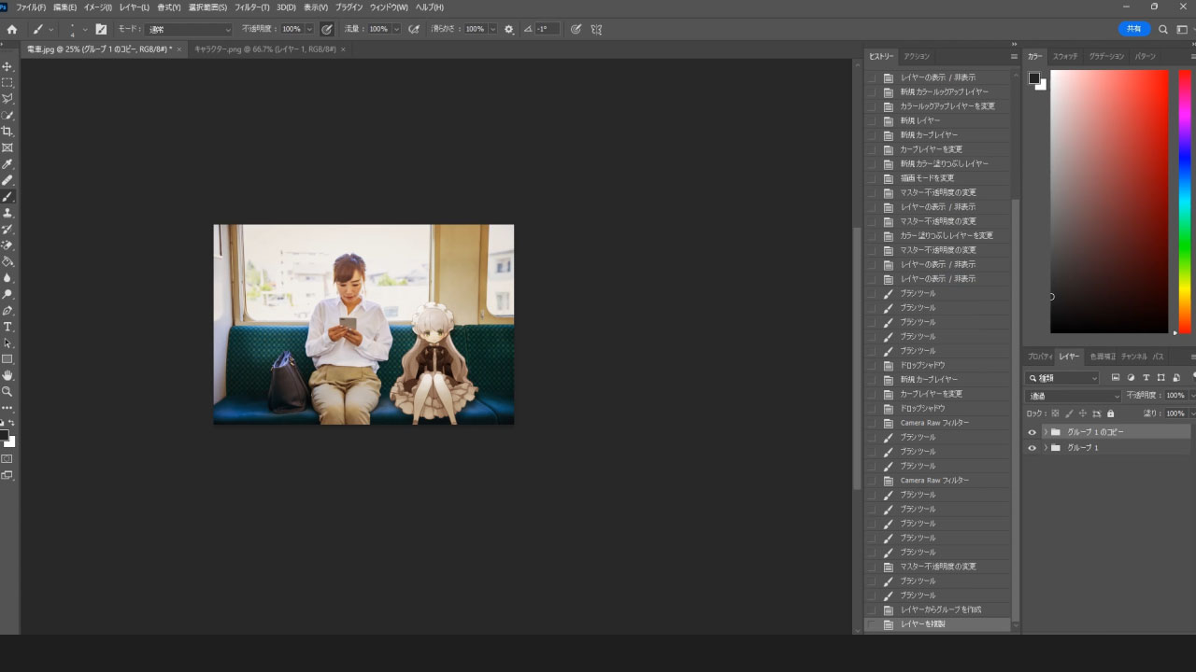1196x672 pixels.
Task: Select the Dodge tool
Action: click(x=7, y=294)
